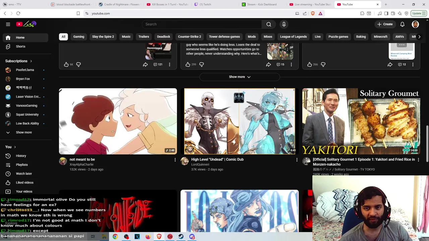
Task: Click the YouTube search input field
Action: [201, 24]
